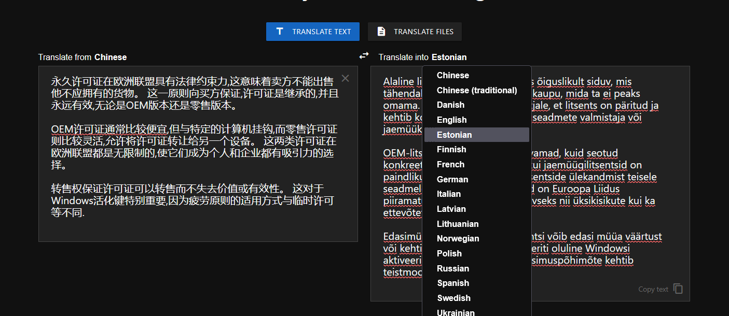This screenshot has height=316, width=729.
Task: Click the Copy text link
Action: [x=653, y=289]
